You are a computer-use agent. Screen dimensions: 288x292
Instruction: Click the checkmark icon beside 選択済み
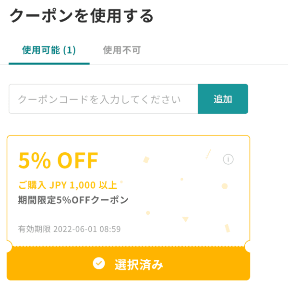(x=99, y=263)
